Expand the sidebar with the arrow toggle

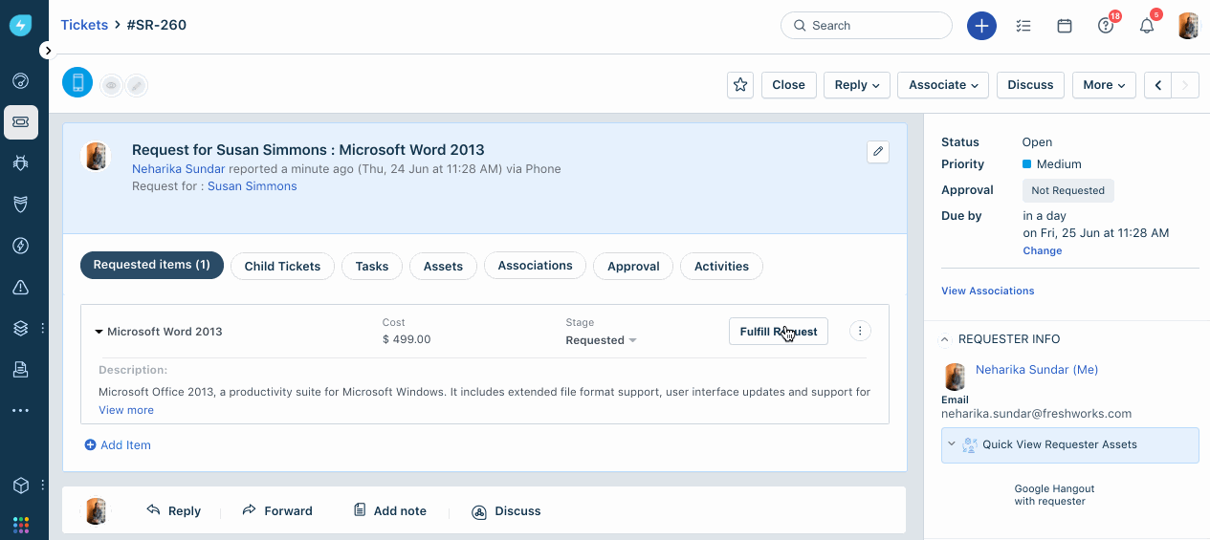pyautogui.click(x=48, y=50)
